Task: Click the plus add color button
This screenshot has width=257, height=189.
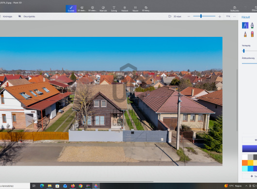Action: coord(252,176)
